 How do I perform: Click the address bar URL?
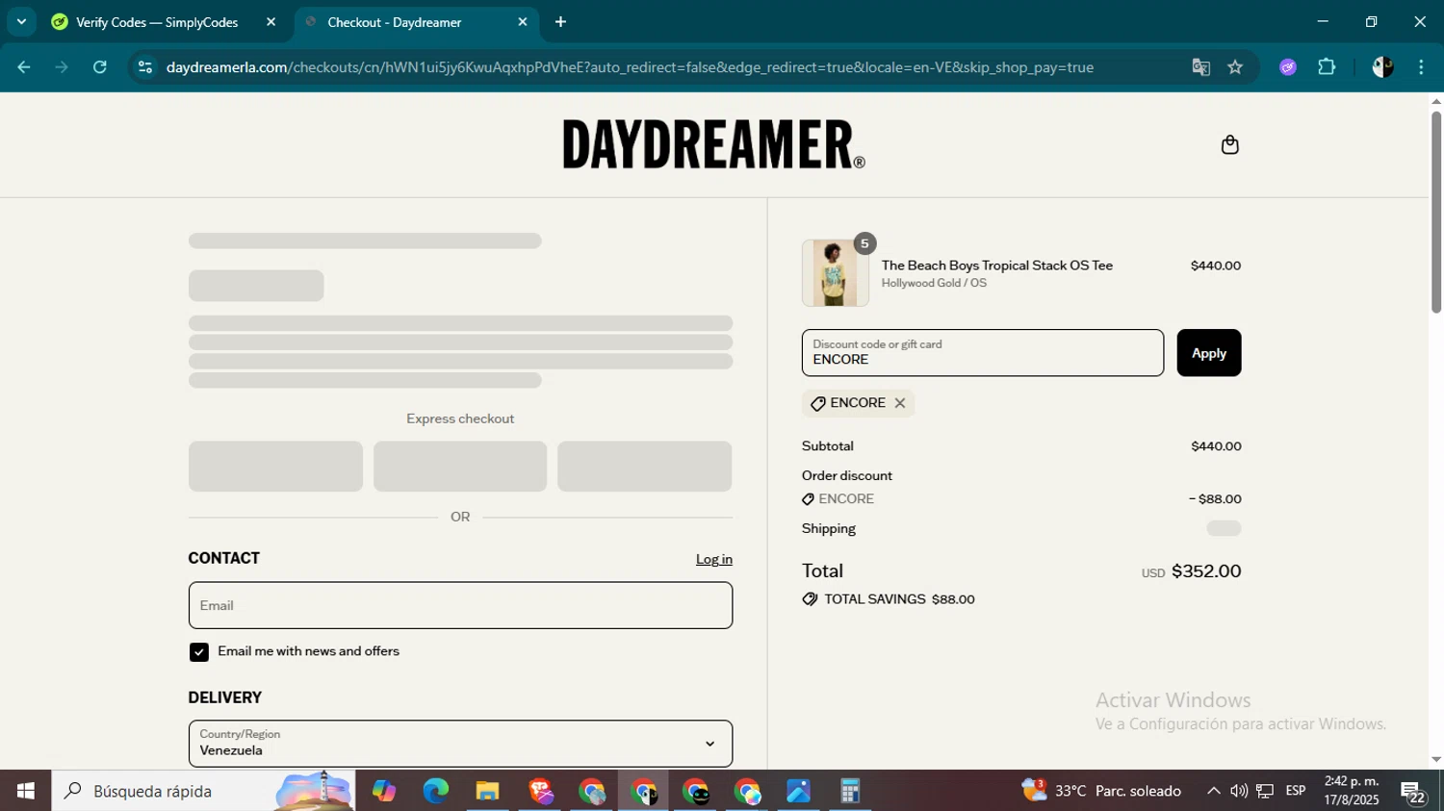point(630,67)
